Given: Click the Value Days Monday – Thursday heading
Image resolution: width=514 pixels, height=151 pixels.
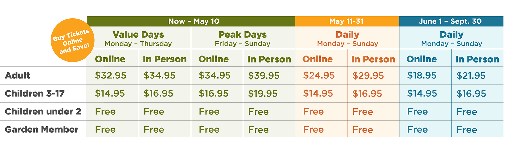Looking at the screenshot, I should 138,38.
